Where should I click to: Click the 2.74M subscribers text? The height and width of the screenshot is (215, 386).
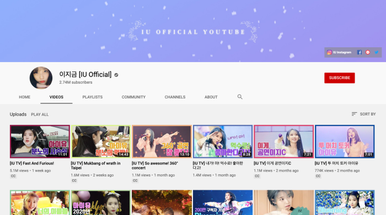[76, 82]
